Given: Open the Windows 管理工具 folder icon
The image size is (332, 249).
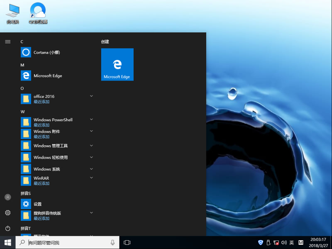Looking at the screenshot, I should 26,146.
